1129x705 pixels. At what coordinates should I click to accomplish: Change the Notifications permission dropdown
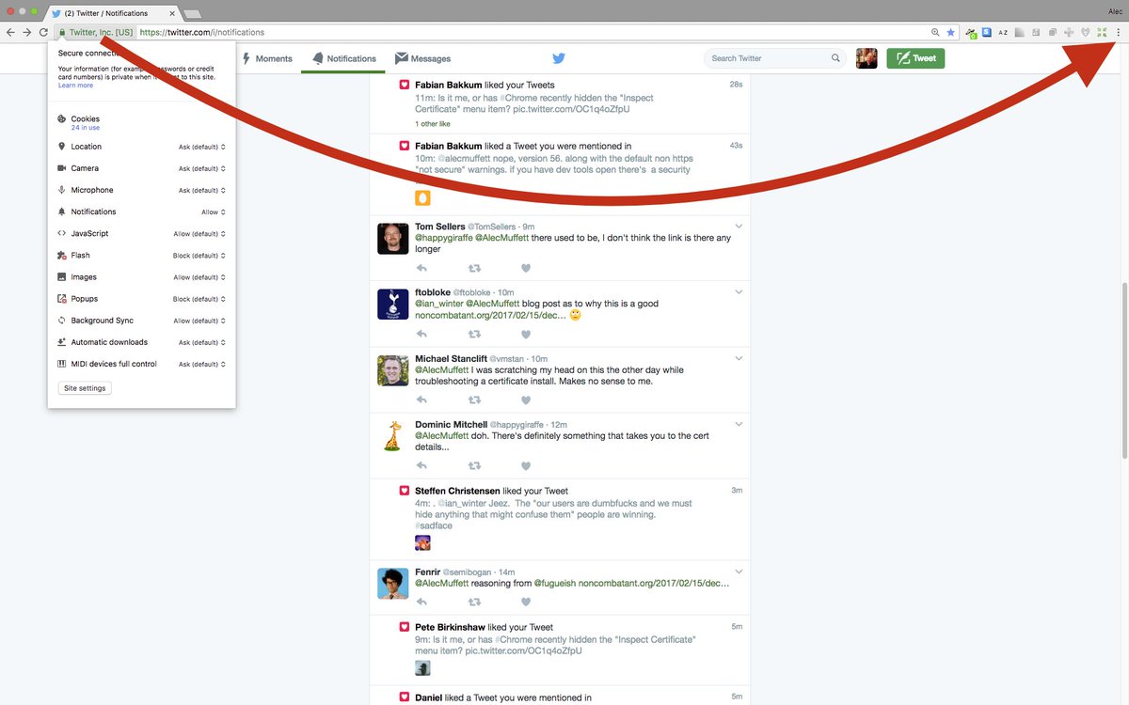click(x=213, y=212)
